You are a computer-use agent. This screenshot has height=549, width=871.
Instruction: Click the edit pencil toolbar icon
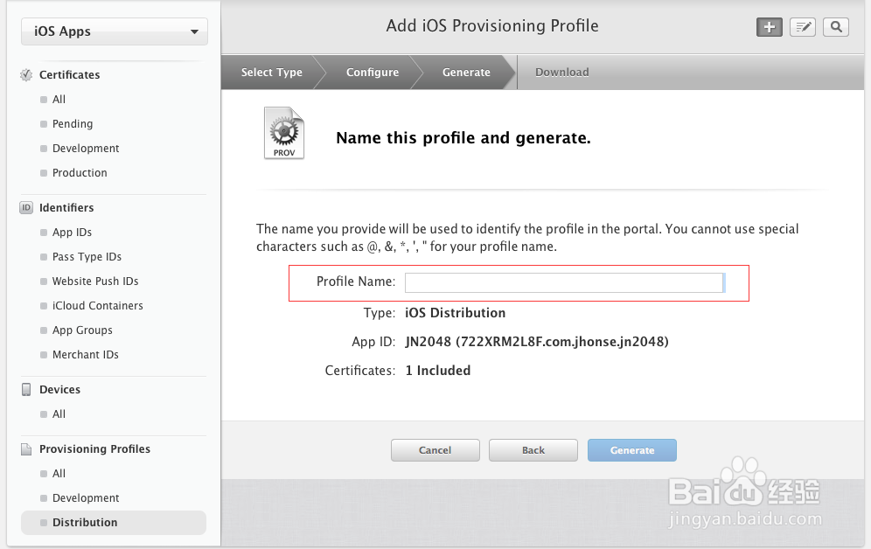(x=802, y=26)
